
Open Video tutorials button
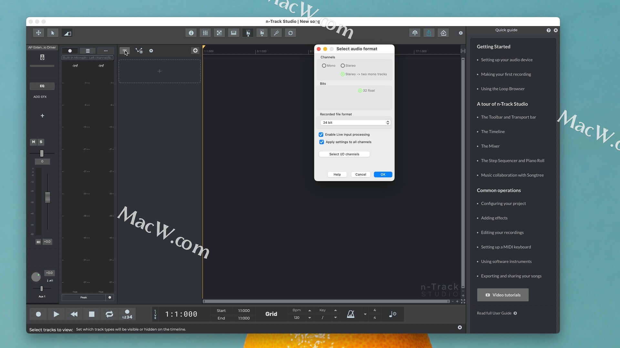pos(503,295)
